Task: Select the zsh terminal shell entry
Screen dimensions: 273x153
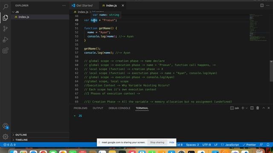Action: [235, 108]
